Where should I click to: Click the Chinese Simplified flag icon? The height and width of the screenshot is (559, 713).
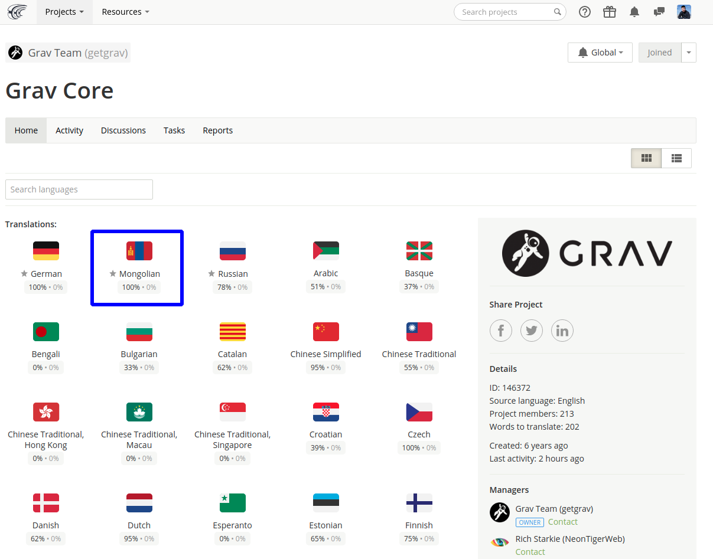pos(326,332)
